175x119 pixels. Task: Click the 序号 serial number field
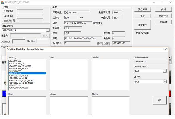tap(83, 38)
